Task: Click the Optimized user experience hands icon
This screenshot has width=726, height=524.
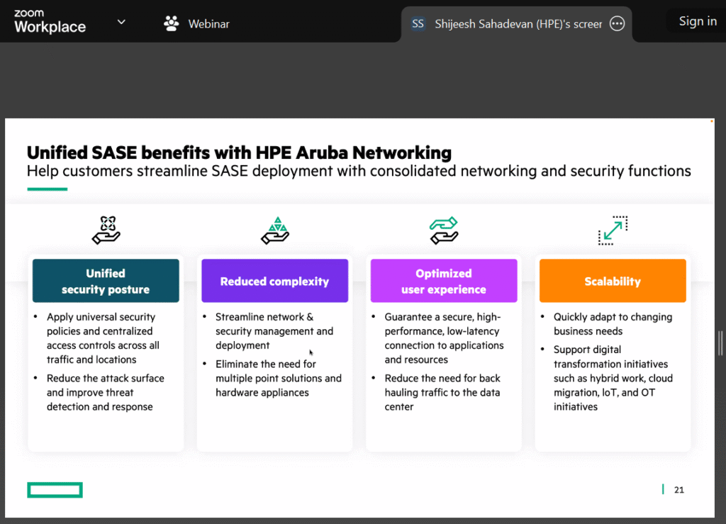Action: click(444, 230)
